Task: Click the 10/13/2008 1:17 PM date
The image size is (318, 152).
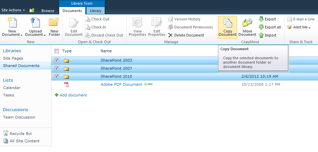Action: coord(261,84)
